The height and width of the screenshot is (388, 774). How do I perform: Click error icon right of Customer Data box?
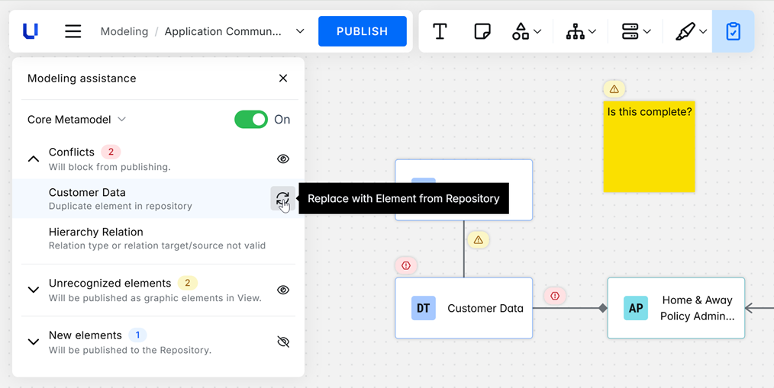tap(555, 296)
